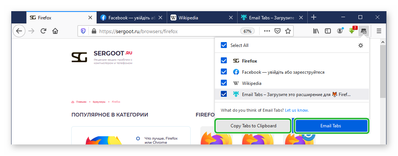The height and width of the screenshot is (156, 398).
Task: Reset the 67% zoom level badge
Action: click(x=247, y=31)
